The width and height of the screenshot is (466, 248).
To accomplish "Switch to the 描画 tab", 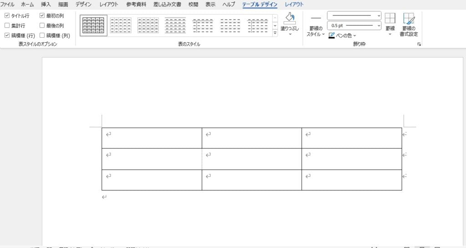I will 63,5.
